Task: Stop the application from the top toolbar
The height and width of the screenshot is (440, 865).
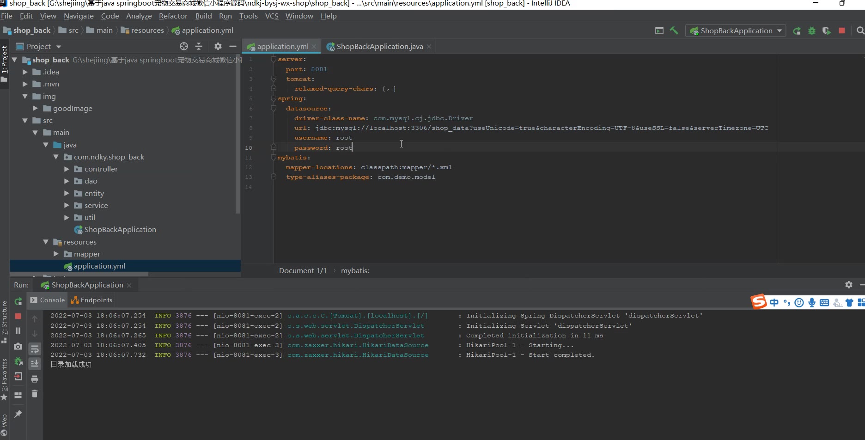Action: (x=842, y=31)
